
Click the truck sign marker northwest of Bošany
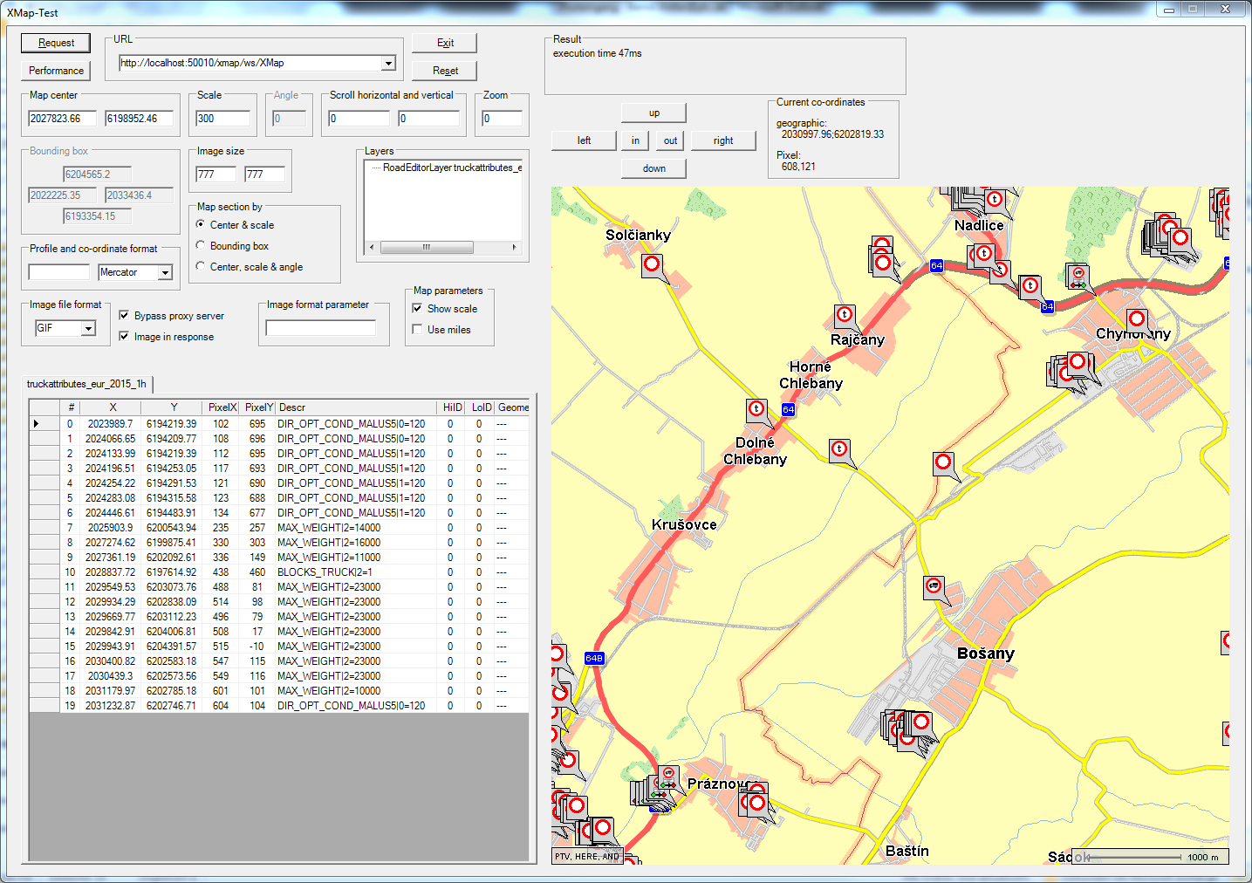tap(934, 586)
